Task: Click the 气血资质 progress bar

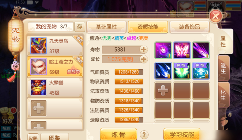Action: (x=129, y=72)
